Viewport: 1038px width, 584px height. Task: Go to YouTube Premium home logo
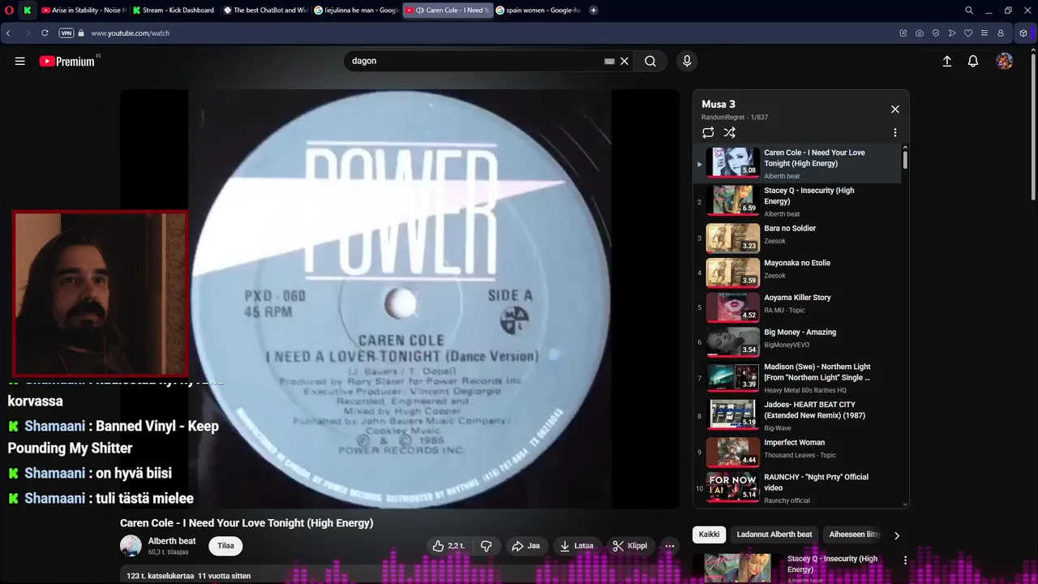pyautogui.click(x=66, y=61)
